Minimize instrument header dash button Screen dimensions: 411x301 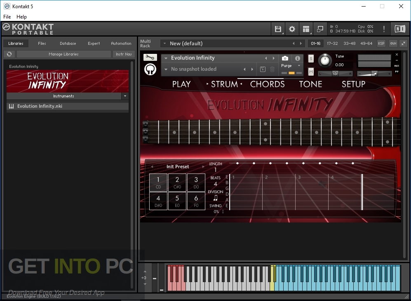point(397,60)
